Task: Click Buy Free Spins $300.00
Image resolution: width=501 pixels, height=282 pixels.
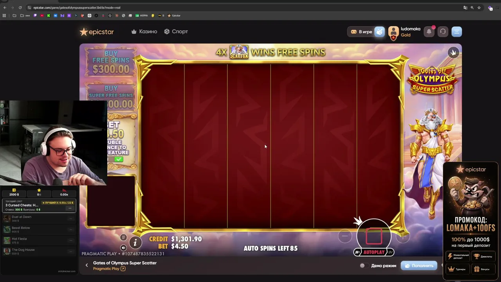Action: [111, 63]
